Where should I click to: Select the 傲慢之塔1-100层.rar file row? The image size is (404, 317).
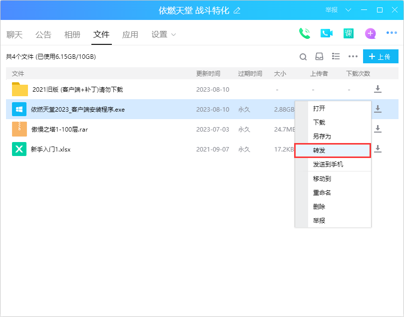100,129
